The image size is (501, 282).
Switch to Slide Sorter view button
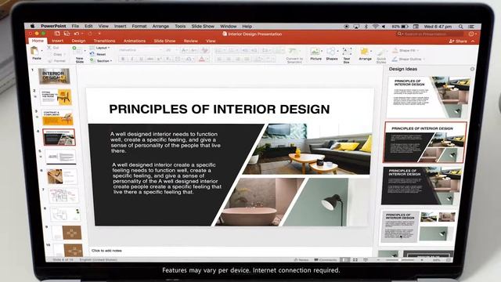pyautogui.click(x=355, y=260)
